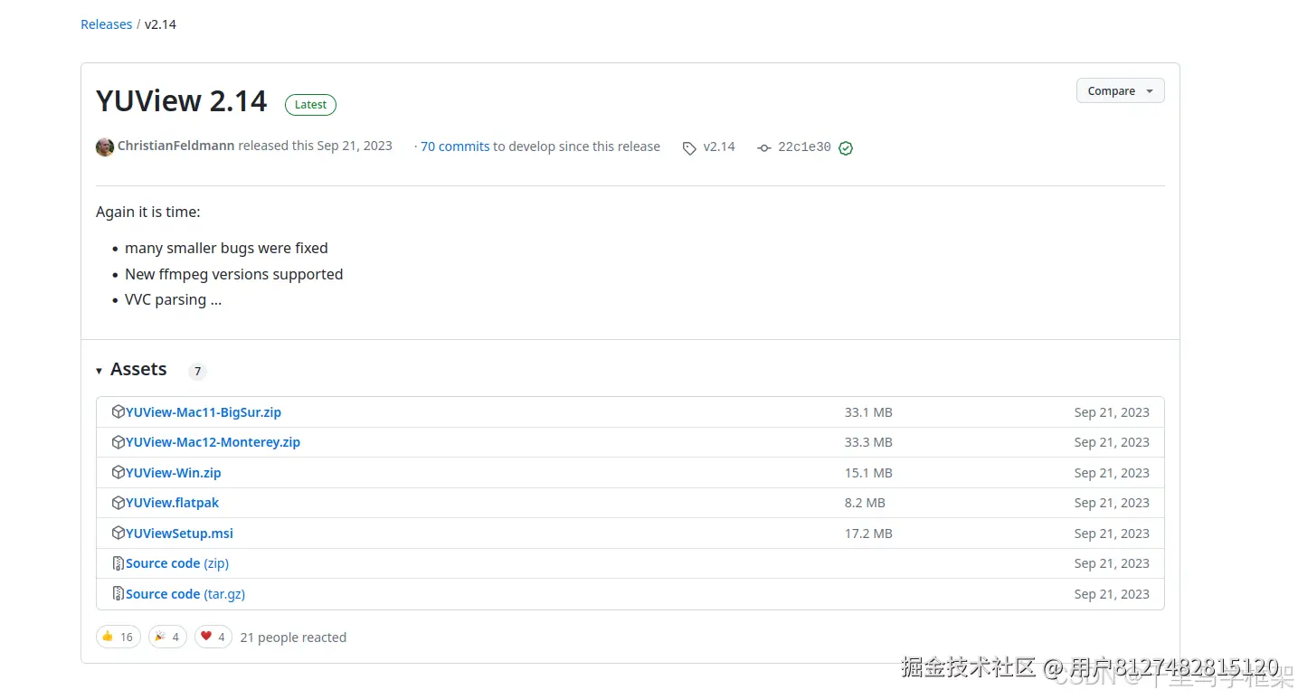Download YUView-Mac11-BigSur.zip
The width and height of the screenshot is (1298, 699).
click(204, 412)
